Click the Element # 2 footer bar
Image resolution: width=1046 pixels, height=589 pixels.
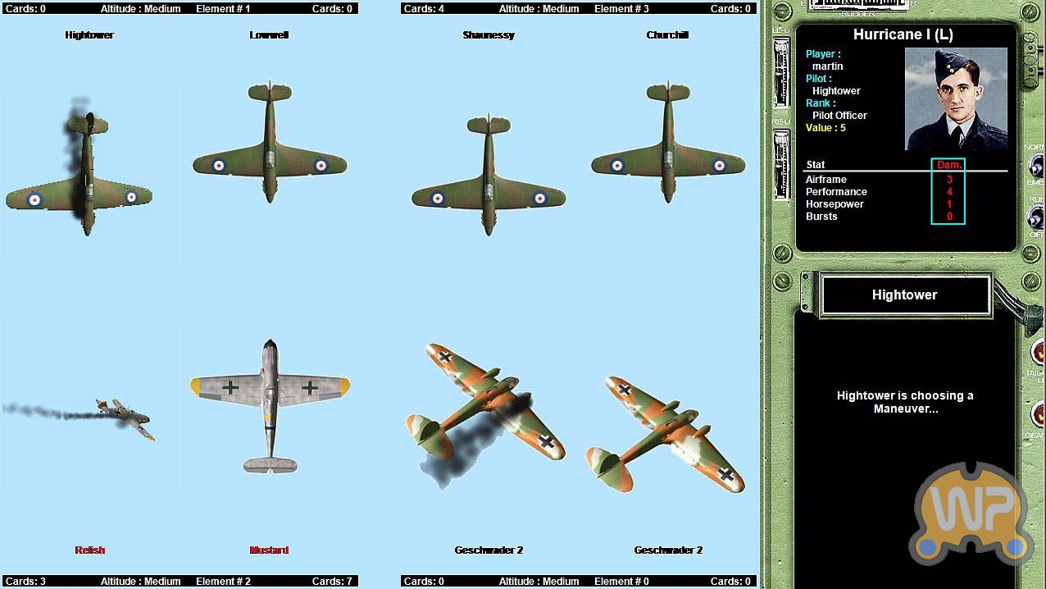pyautogui.click(x=179, y=582)
